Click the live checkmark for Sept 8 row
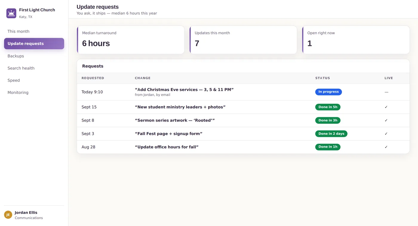Viewport: 418px width, 226px height. [x=386, y=120]
